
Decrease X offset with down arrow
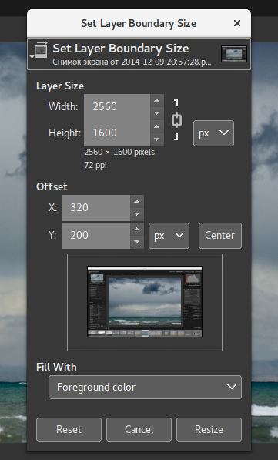tap(136, 214)
